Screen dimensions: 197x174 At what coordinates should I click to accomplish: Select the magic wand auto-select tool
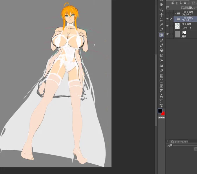[x=161, y=25]
